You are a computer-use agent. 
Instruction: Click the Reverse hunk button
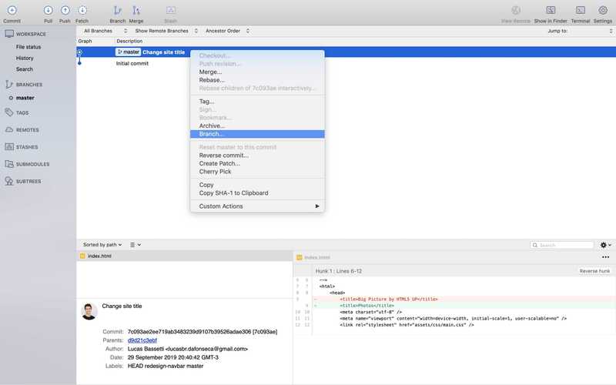pos(594,271)
